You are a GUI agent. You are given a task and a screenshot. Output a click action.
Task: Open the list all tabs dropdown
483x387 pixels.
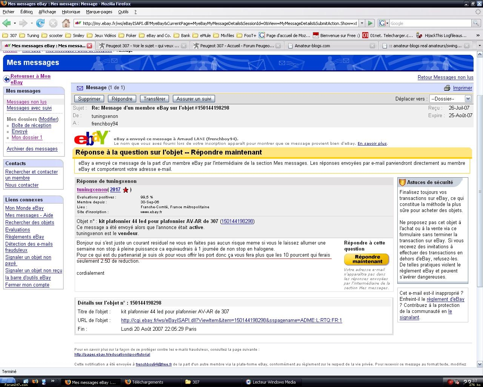(x=480, y=46)
